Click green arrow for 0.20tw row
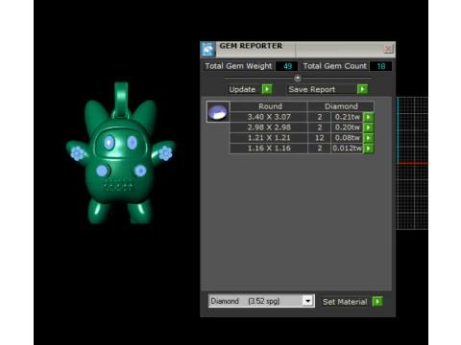This screenshot has width=461, height=345. [369, 127]
